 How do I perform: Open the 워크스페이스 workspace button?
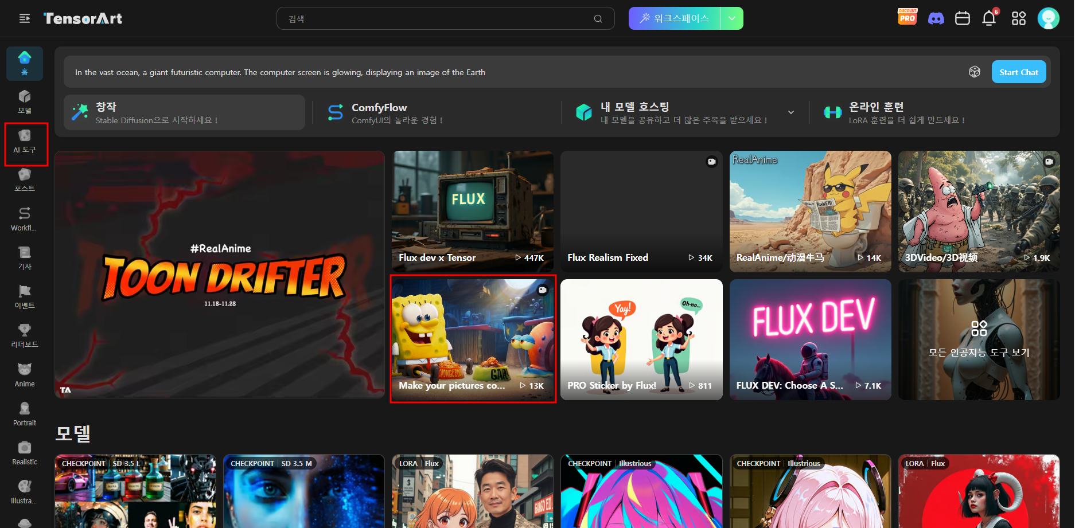coord(675,18)
